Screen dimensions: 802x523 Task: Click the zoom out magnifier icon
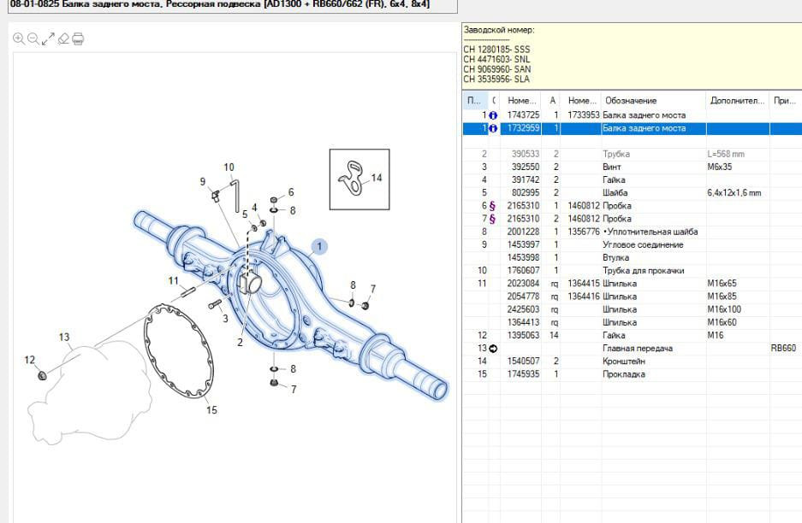pyautogui.click(x=33, y=38)
